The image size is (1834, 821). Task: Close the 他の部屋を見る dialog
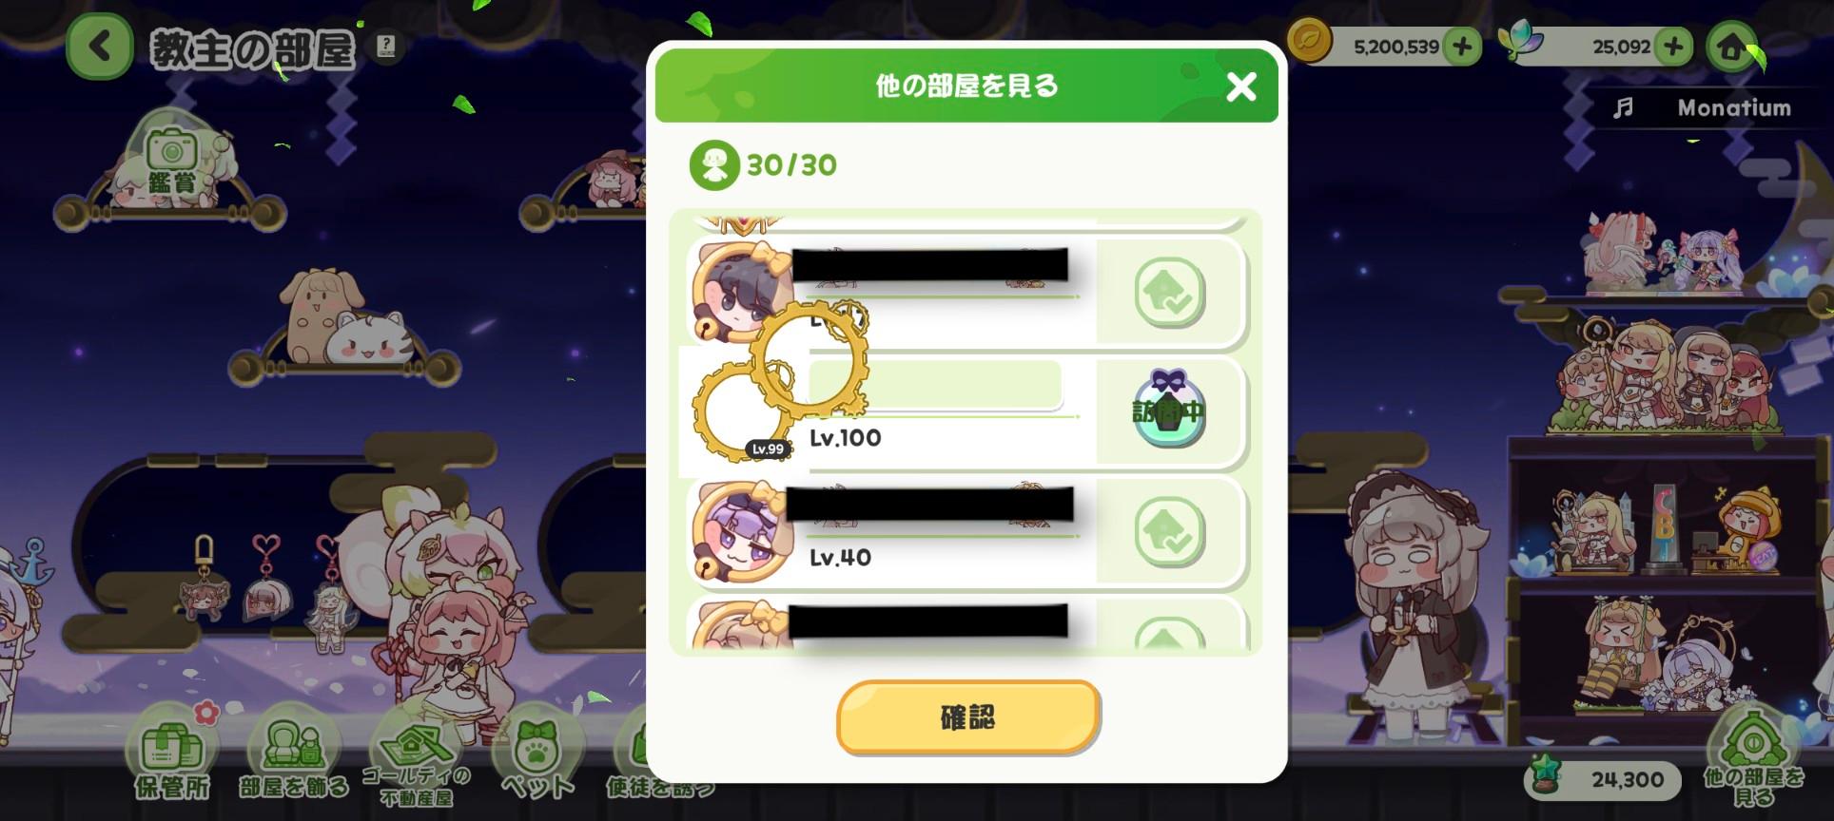tap(1241, 86)
